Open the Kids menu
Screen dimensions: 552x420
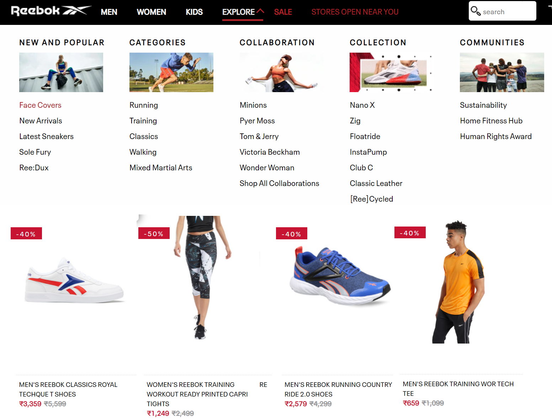click(x=194, y=12)
